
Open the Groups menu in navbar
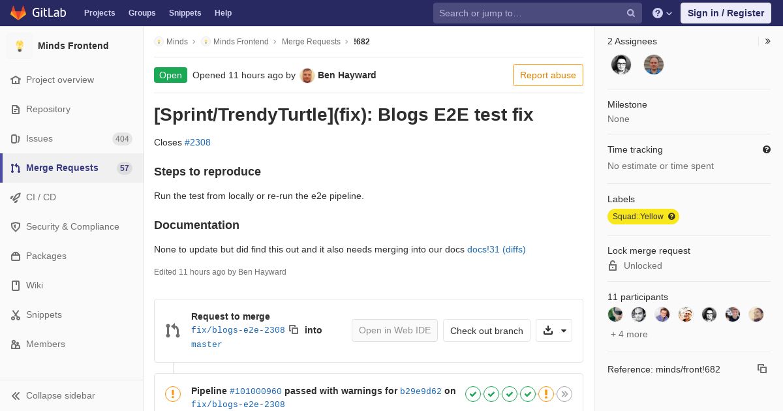(142, 13)
